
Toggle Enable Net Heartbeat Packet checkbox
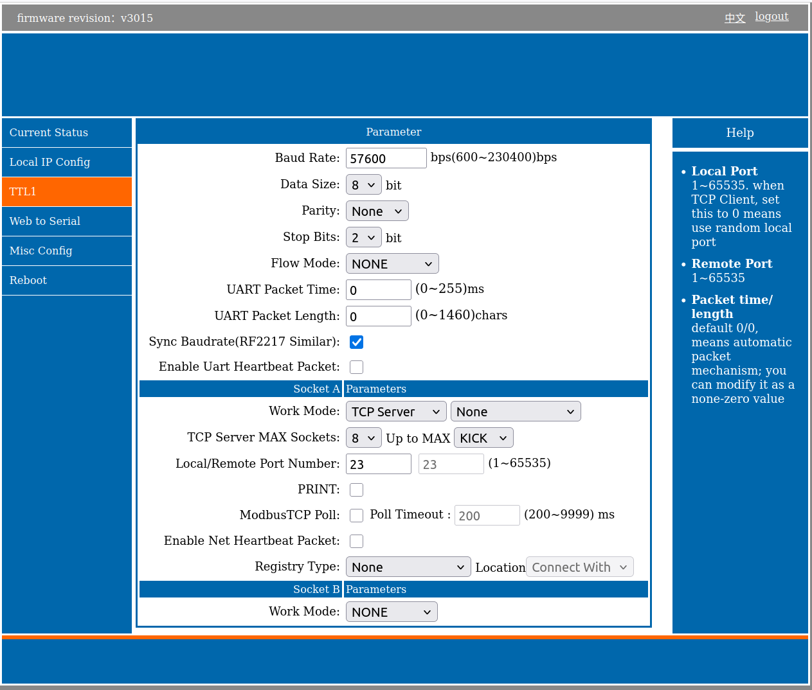tap(356, 541)
